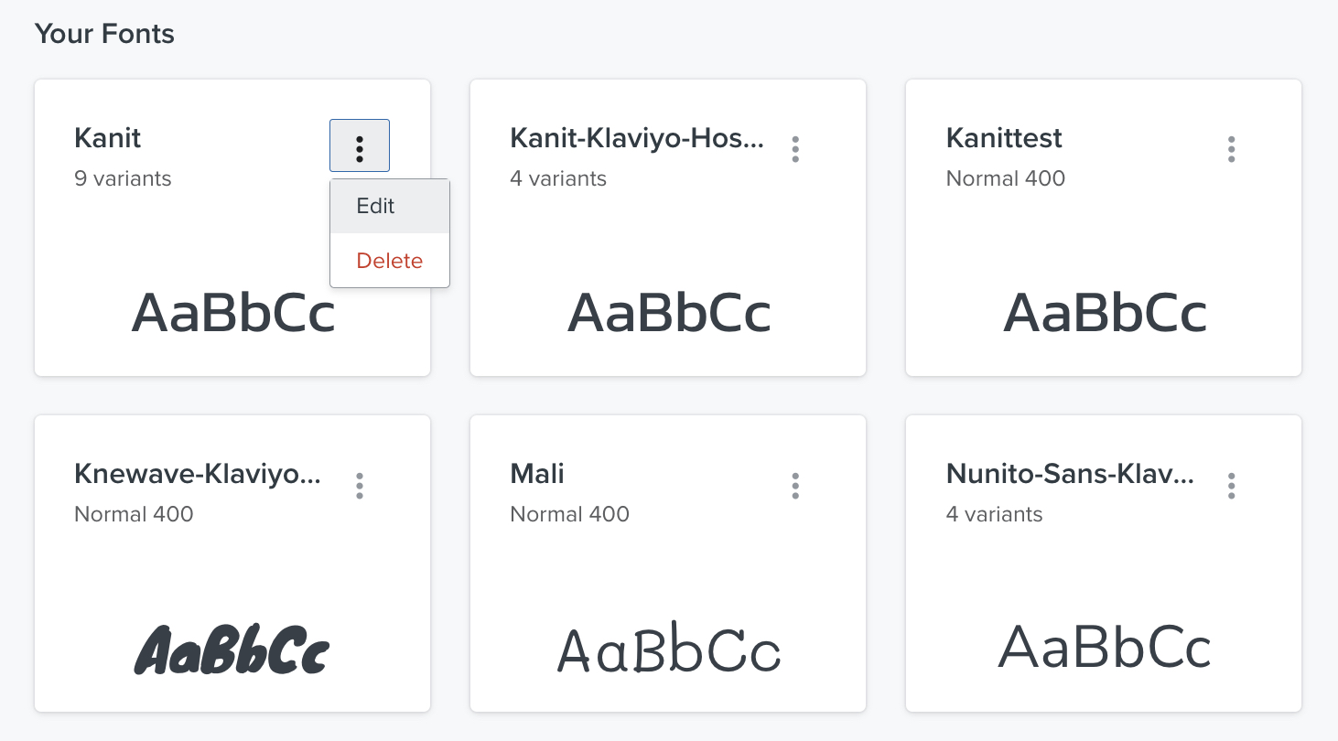
Task: Open the options menu for Mali font
Action: pyautogui.click(x=795, y=485)
